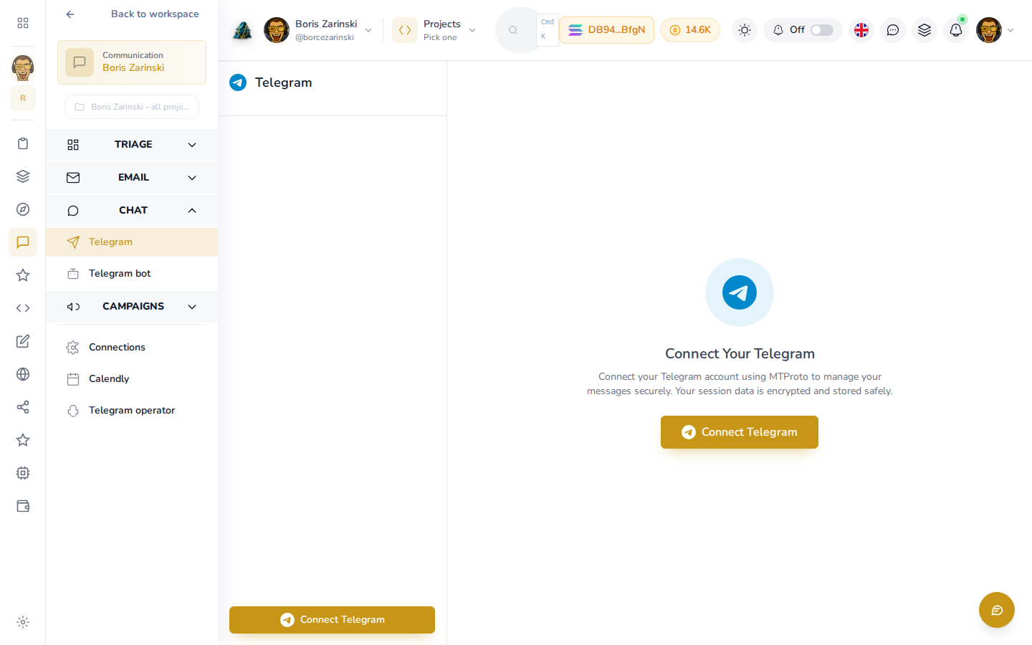Image resolution: width=1032 pixels, height=645 pixels.
Task: Click the R workspace badge in the left rail
Action: [23, 98]
